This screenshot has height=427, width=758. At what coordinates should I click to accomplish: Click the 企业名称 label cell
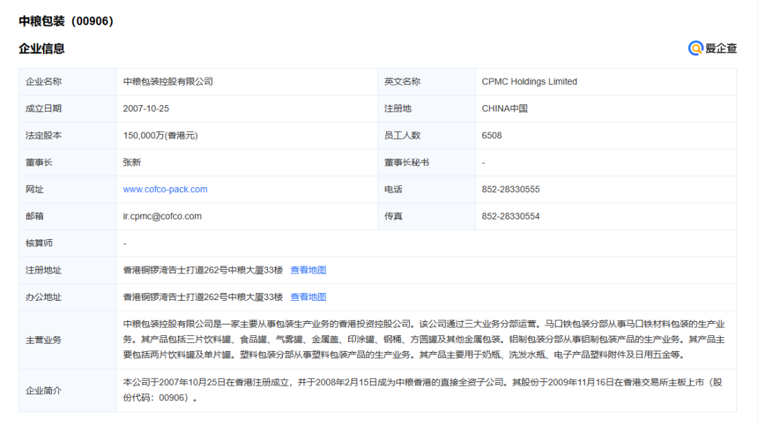click(67, 81)
